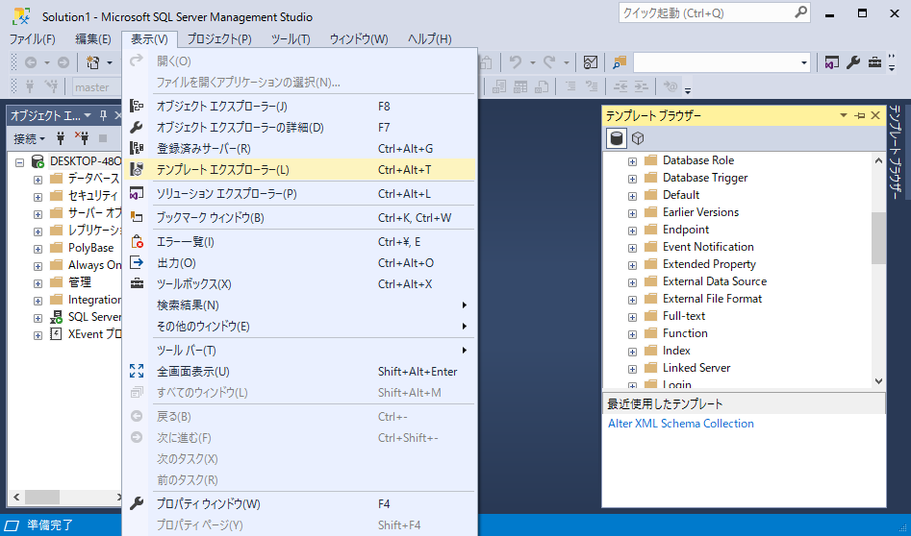Click the vertical テンプレート ブラウザー side tab
911x536 pixels.
pos(897,153)
